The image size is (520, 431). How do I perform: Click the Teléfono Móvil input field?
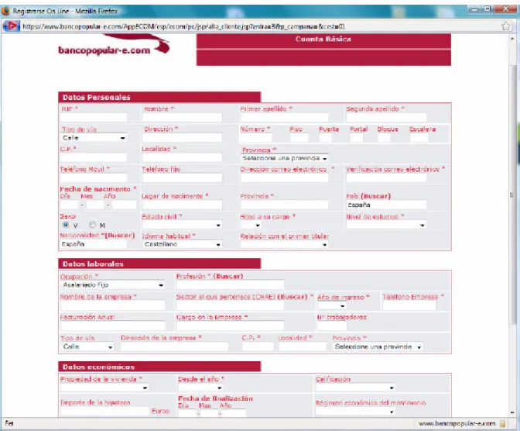click(x=94, y=178)
